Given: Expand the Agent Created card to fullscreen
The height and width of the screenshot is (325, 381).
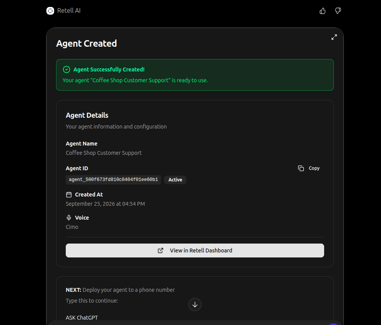Looking at the screenshot, I should click(334, 37).
